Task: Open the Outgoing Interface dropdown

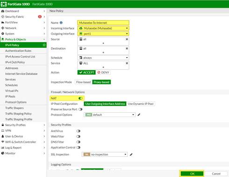Action: [103, 34]
